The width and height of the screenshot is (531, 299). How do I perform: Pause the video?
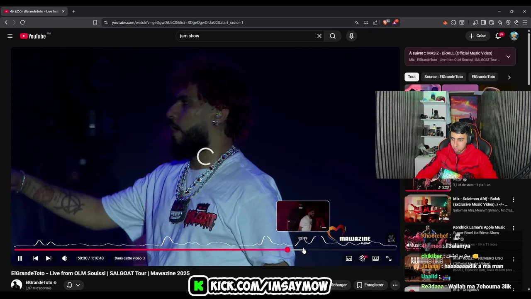[20, 258]
